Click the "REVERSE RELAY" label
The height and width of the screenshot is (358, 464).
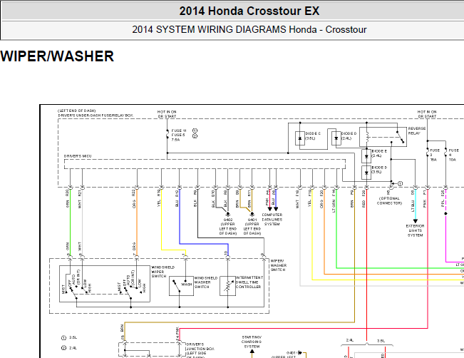(x=417, y=131)
